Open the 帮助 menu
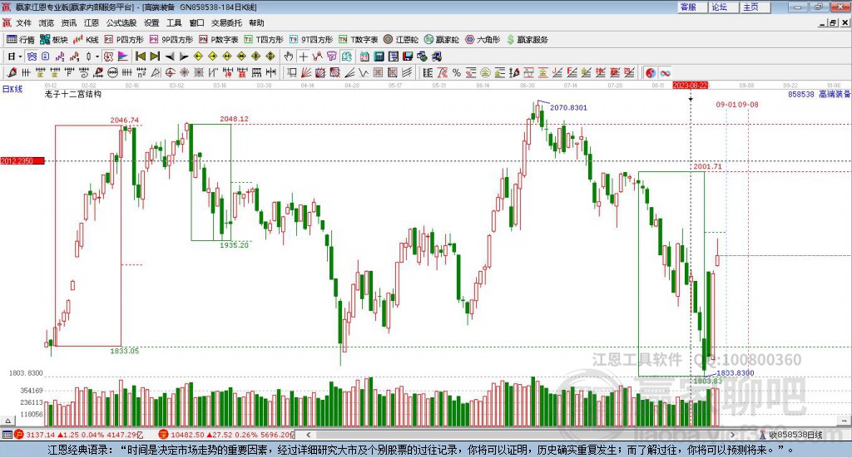This screenshot has height=458, width=852. click(256, 22)
